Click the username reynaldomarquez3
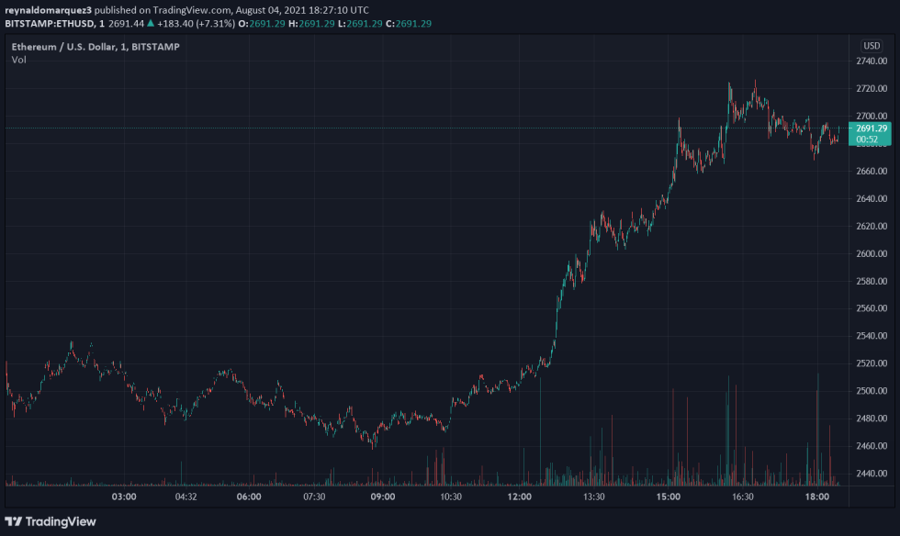Screen dimensions: 900x536 [x=46, y=10]
